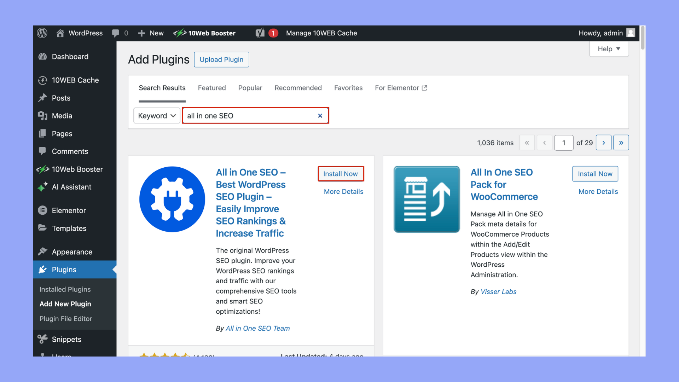Clear the search using the X icon
679x382 pixels.
(320, 116)
